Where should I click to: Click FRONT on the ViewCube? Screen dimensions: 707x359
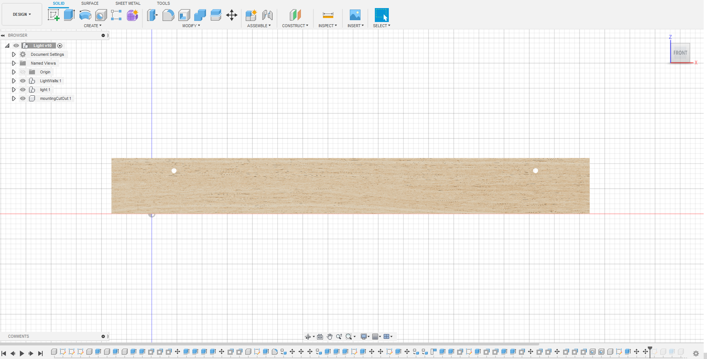pos(680,52)
